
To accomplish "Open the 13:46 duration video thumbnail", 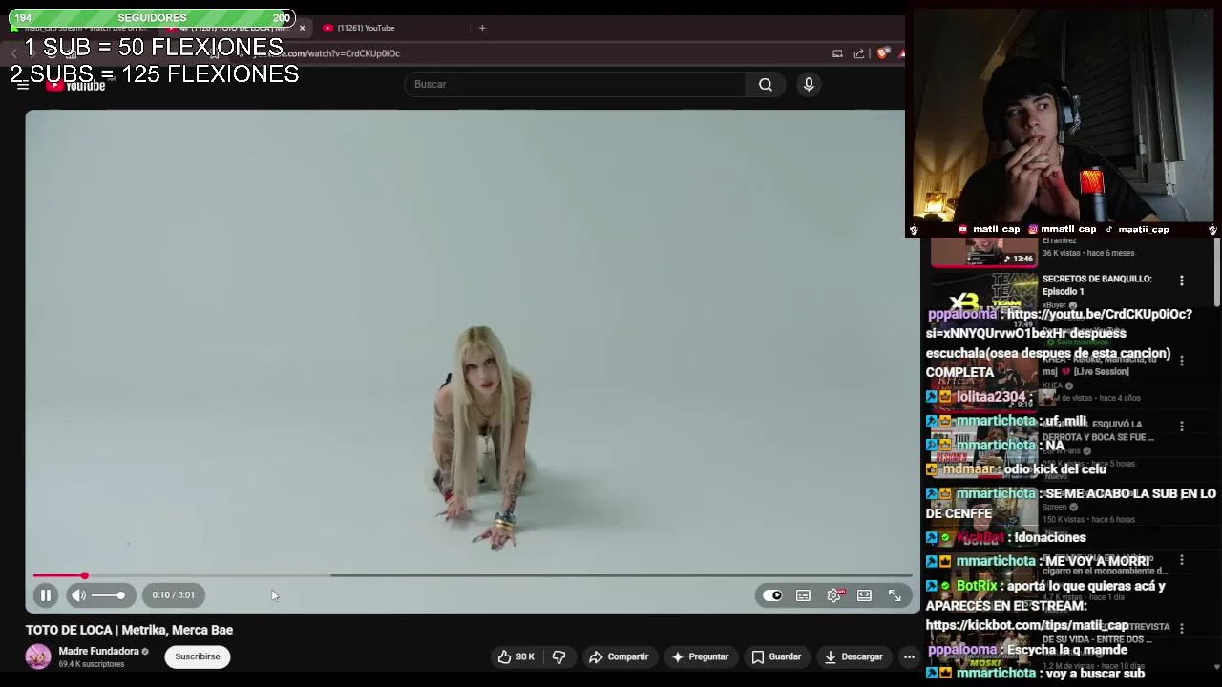I will coord(983,253).
